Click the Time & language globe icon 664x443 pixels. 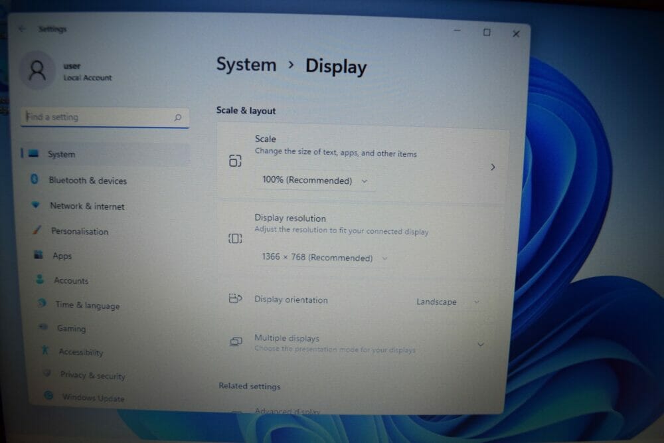coord(41,304)
